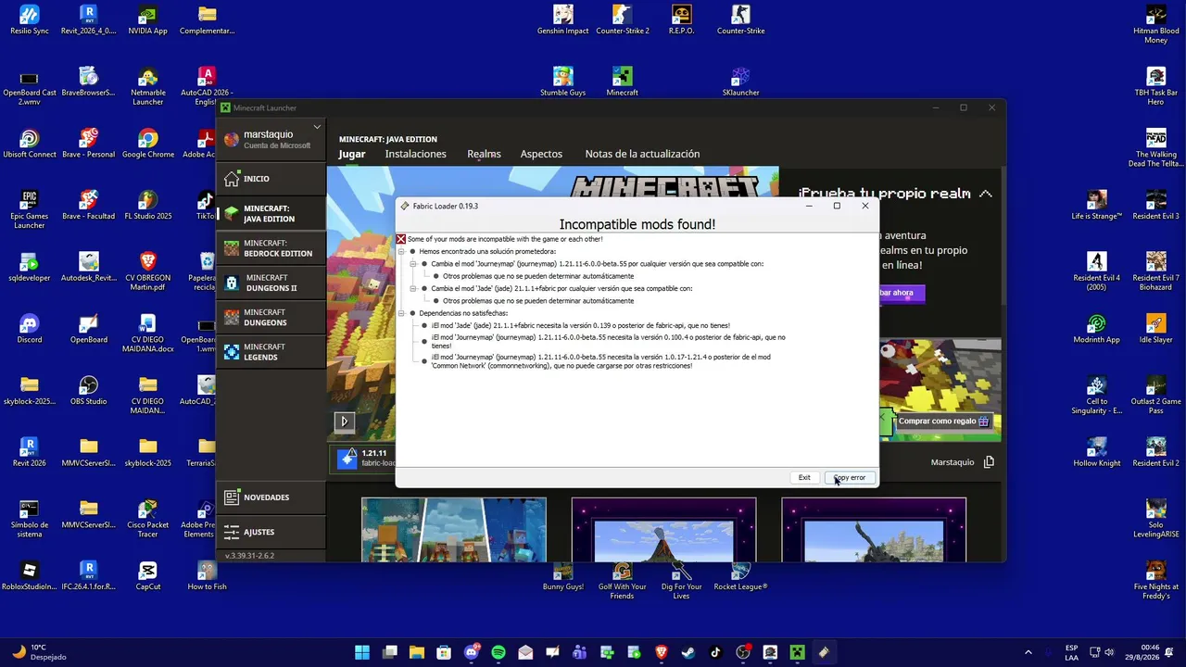Open Discord desktop icon

[x=30, y=329]
